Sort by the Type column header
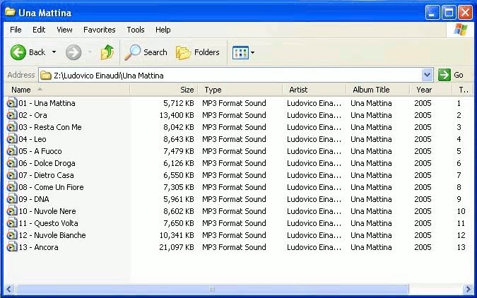The width and height of the screenshot is (477, 298). pyautogui.click(x=240, y=90)
